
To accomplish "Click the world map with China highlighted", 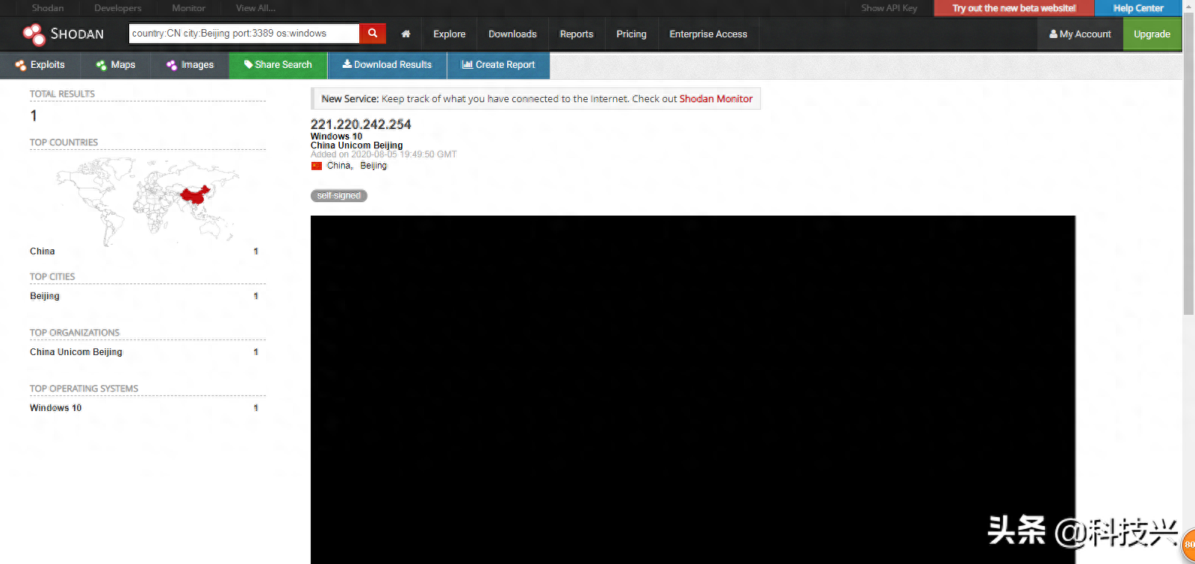I will 148,201.
